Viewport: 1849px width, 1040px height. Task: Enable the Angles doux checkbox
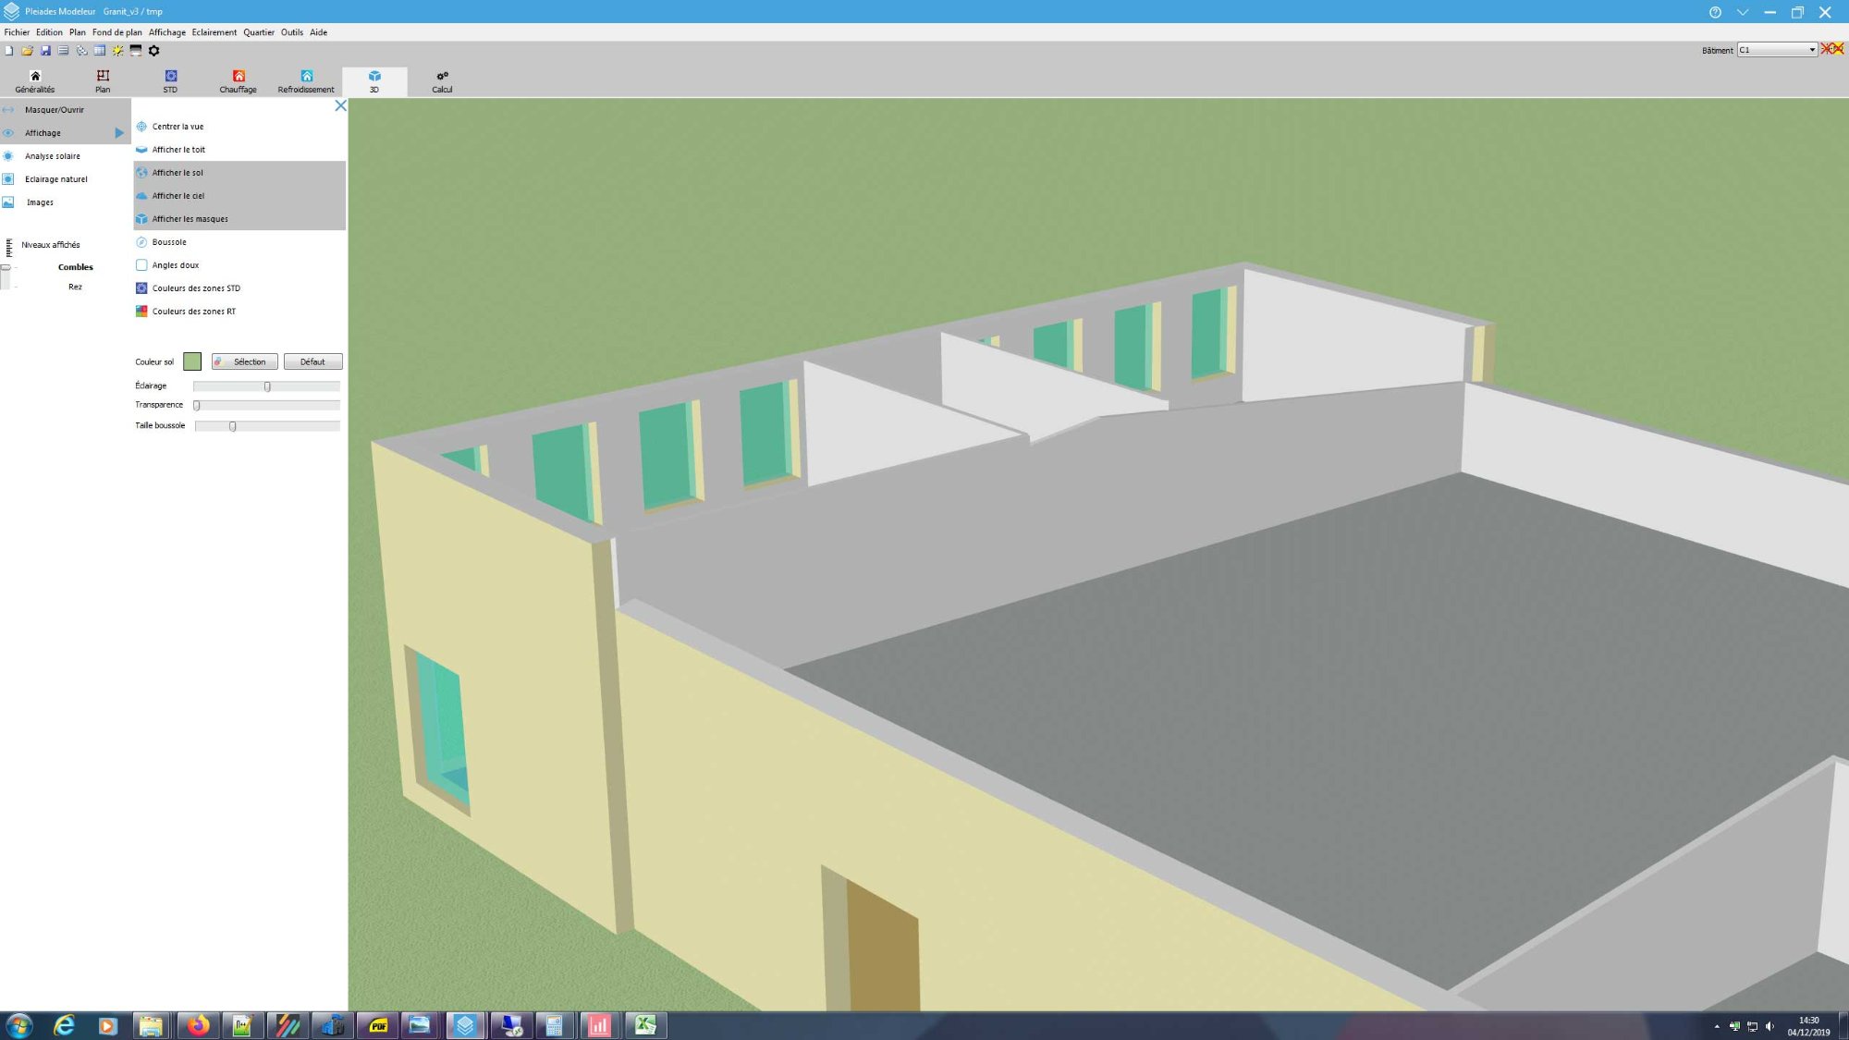coord(141,265)
